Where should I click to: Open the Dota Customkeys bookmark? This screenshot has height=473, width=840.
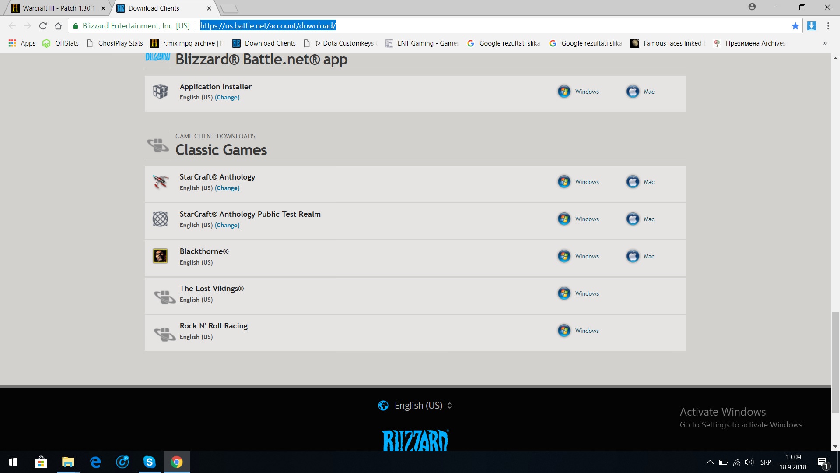point(340,43)
